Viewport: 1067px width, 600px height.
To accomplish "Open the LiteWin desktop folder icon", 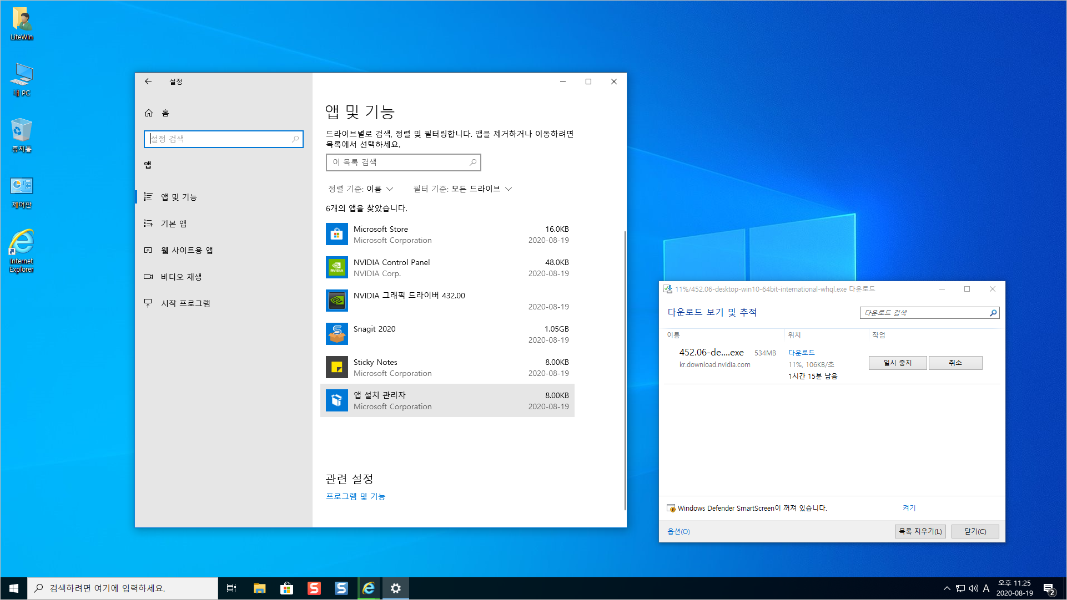I will [22, 24].
